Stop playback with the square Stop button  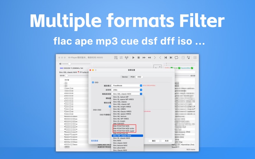click(x=139, y=58)
